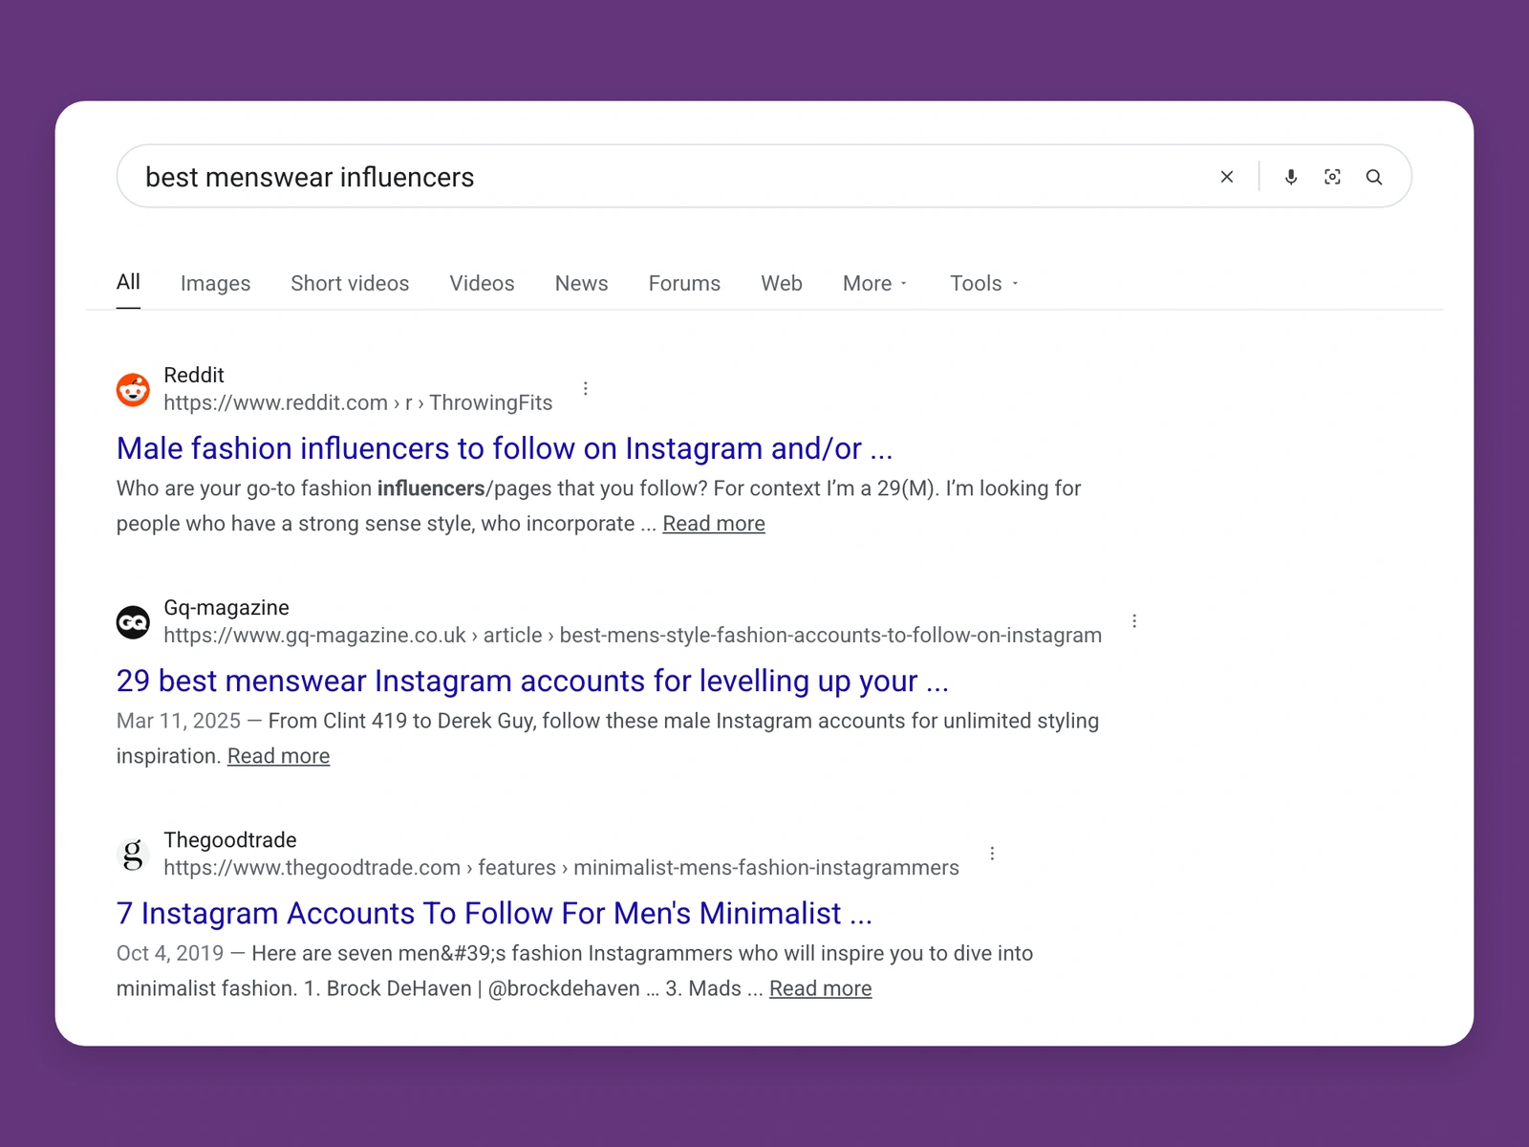Viewport: 1529px width, 1147px height.
Task: Click the Thegoodtrade 'g' favicon
Action: click(133, 855)
